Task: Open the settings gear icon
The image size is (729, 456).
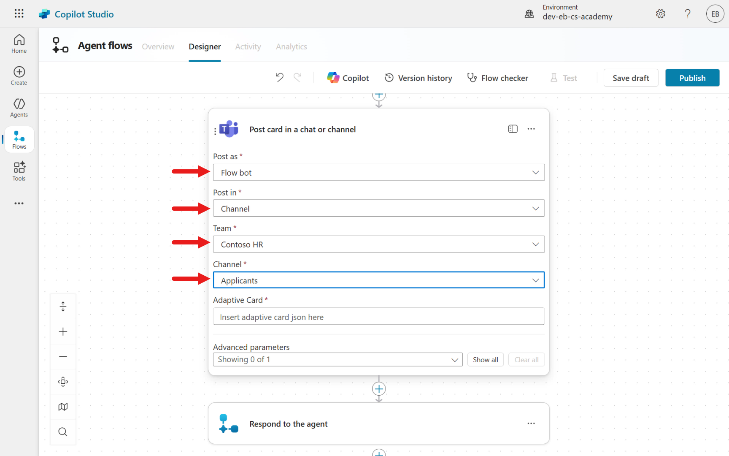Action: 660,14
